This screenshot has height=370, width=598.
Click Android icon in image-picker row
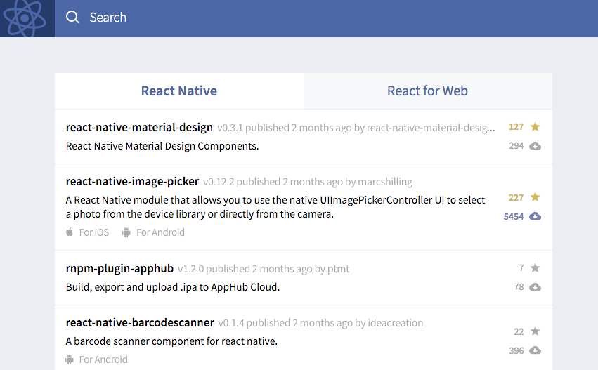126,232
